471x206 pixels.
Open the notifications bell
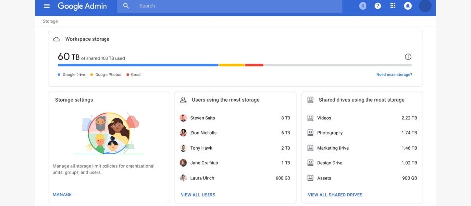[408, 6]
